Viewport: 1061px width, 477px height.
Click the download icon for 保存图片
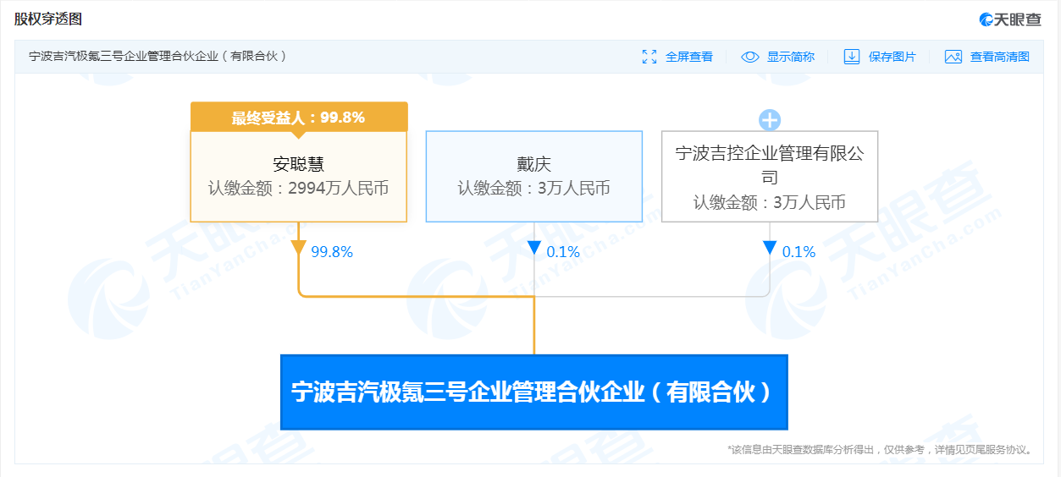coord(852,57)
